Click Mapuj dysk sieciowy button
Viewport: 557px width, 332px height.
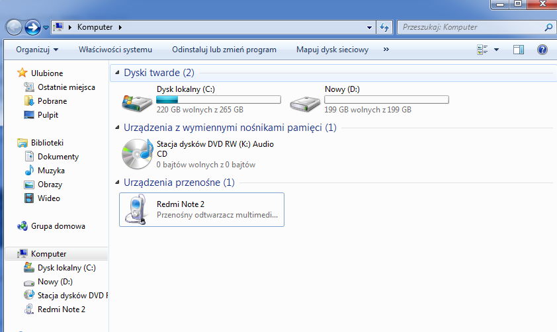[332, 50]
